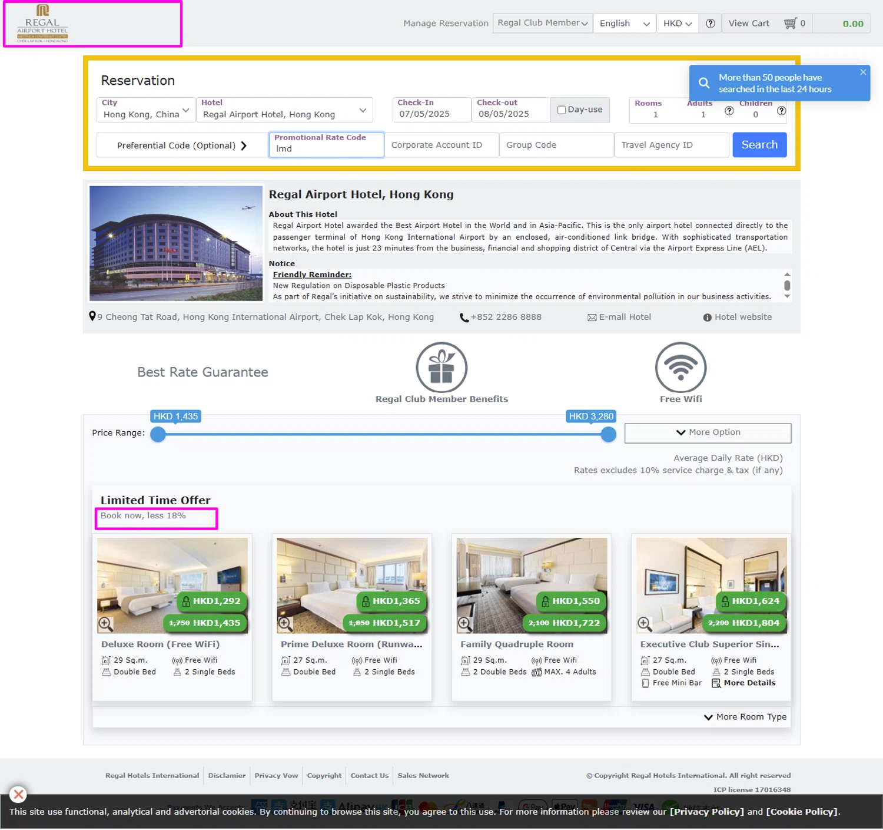Click the shopping cart icon

[x=790, y=24]
